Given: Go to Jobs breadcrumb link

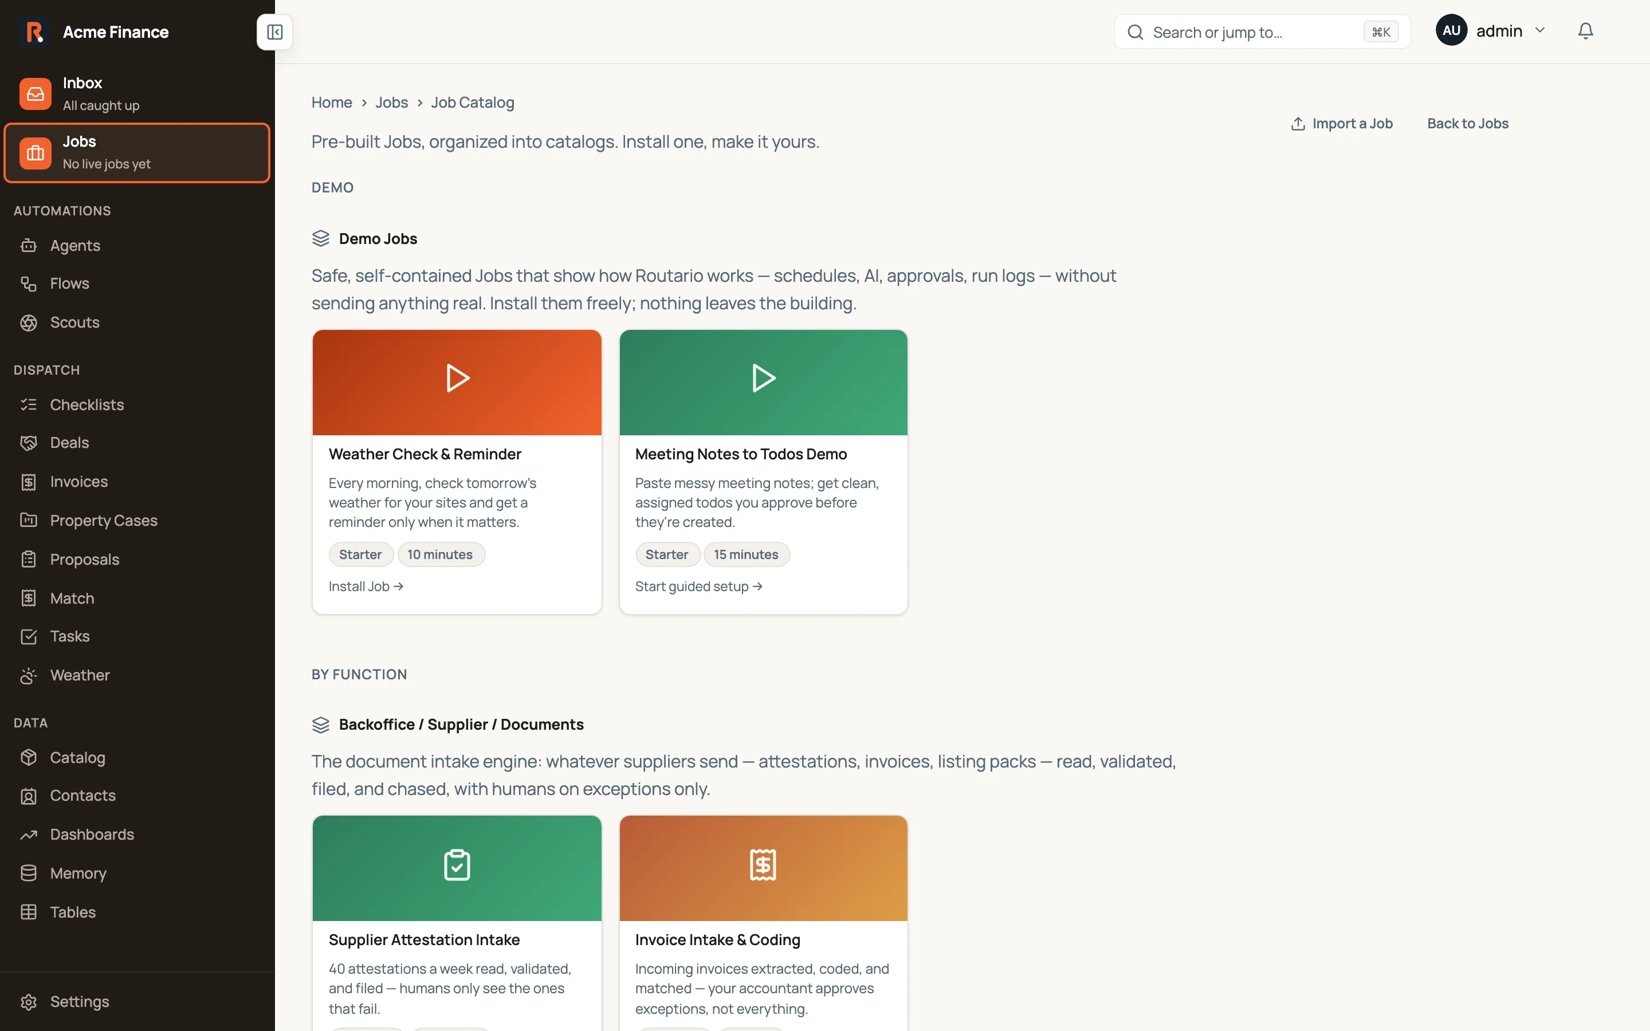Looking at the screenshot, I should (391, 103).
